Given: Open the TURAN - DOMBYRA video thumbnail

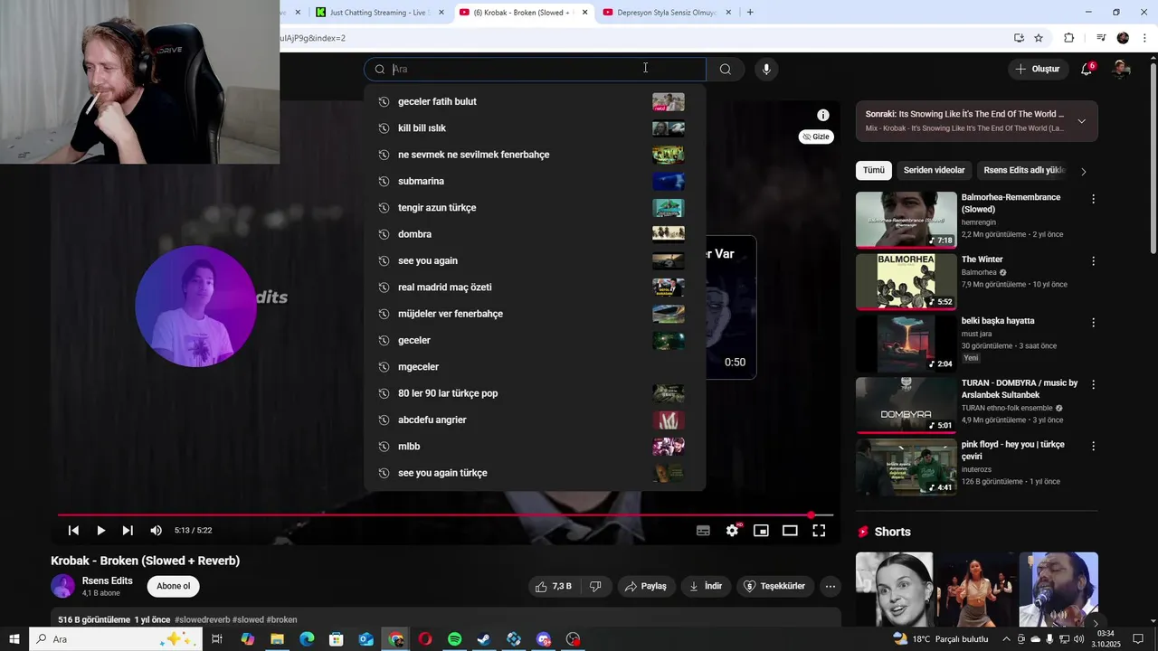Looking at the screenshot, I should (906, 405).
